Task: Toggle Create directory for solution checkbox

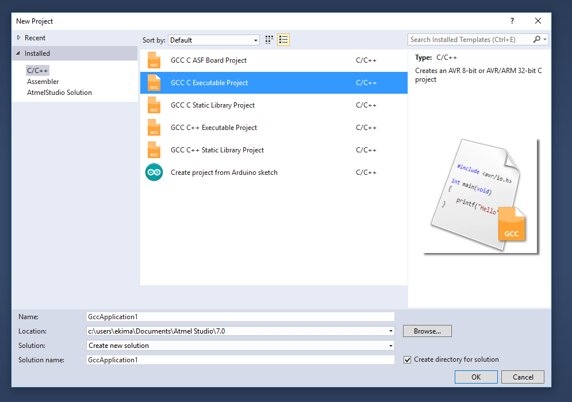Action: 408,359
